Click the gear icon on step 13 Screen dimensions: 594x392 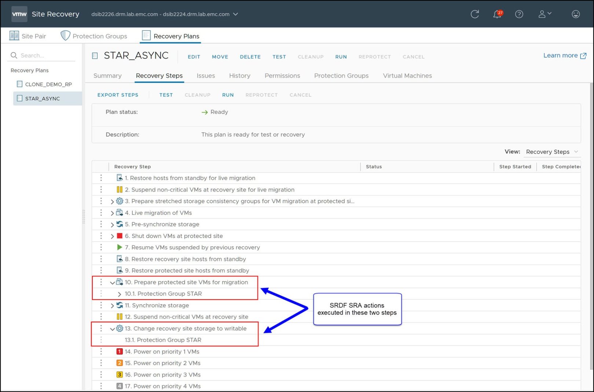120,328
